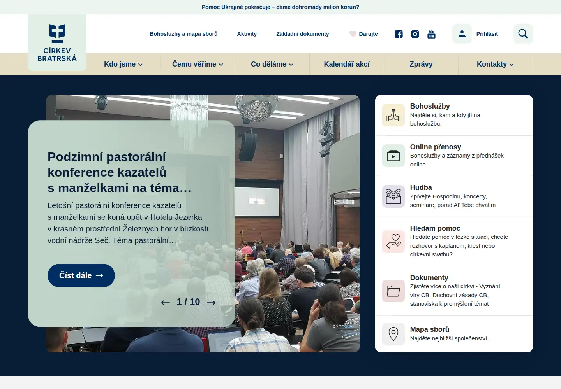Screen dimensions: 561x389
Task: Click the Letošní pastorální konference summary text
Action: (128, 223)
